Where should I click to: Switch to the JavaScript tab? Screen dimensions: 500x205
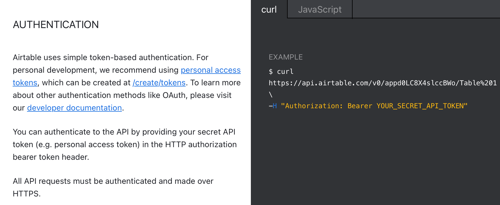(320, 9)
